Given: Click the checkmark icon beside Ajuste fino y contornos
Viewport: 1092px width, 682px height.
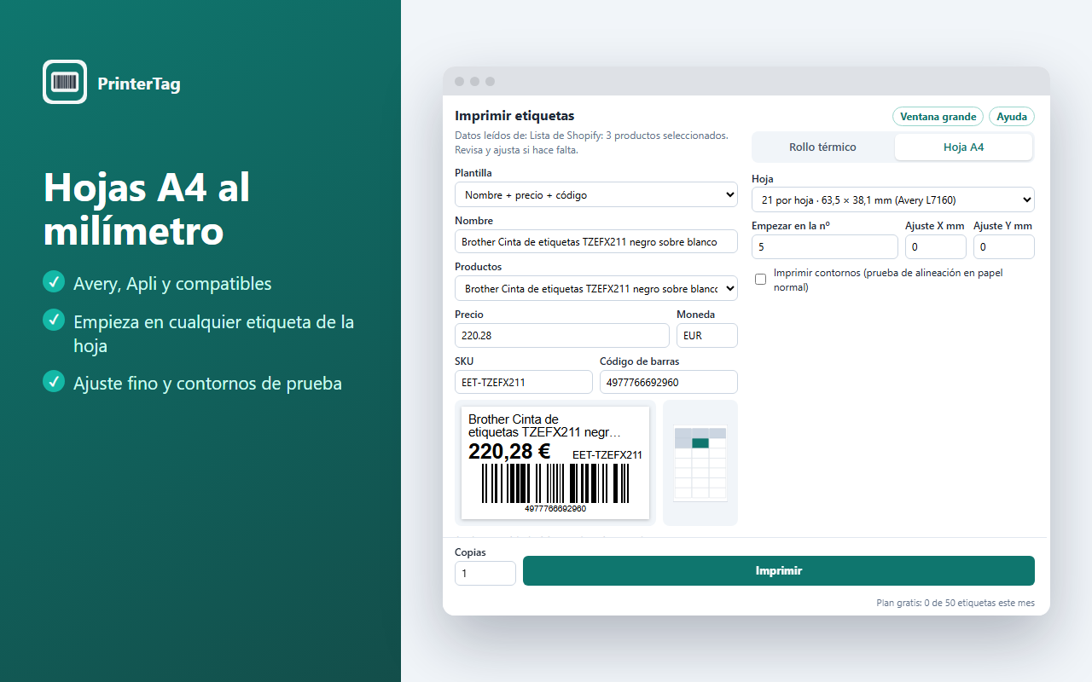Looking at the screenshot, I should 54,381.
